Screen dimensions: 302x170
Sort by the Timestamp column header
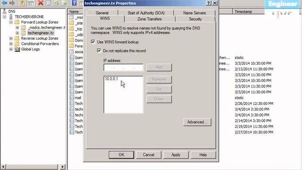point(248,11)
